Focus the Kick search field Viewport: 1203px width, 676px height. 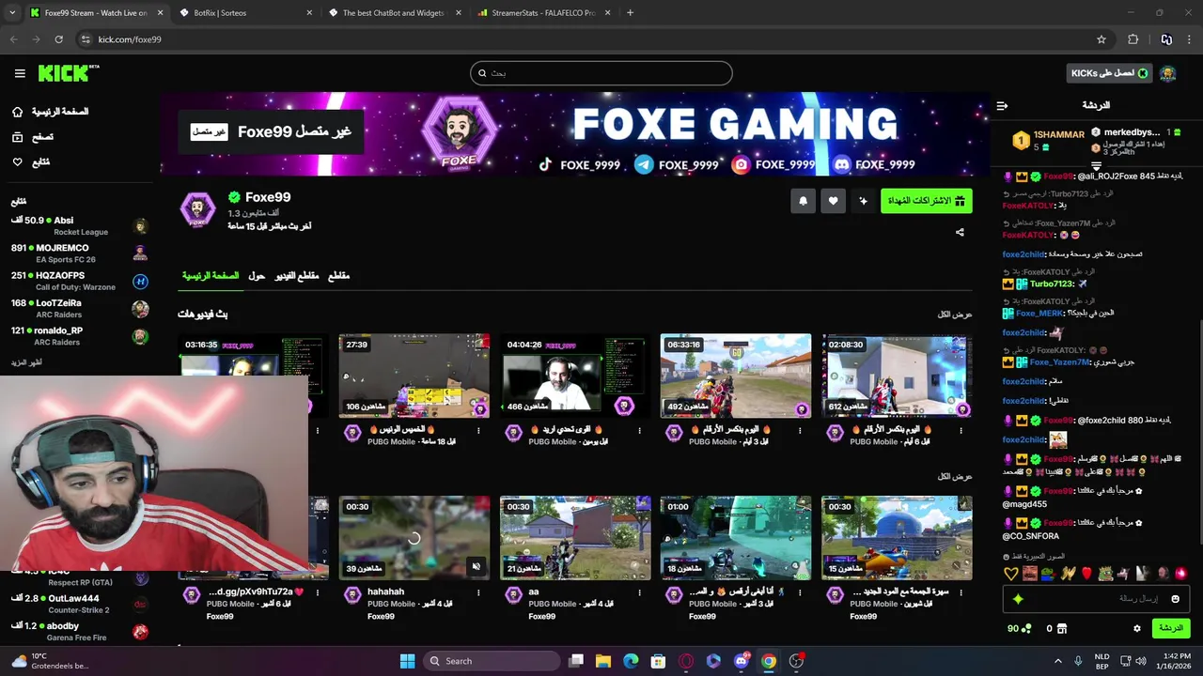[x=601, y=73]
